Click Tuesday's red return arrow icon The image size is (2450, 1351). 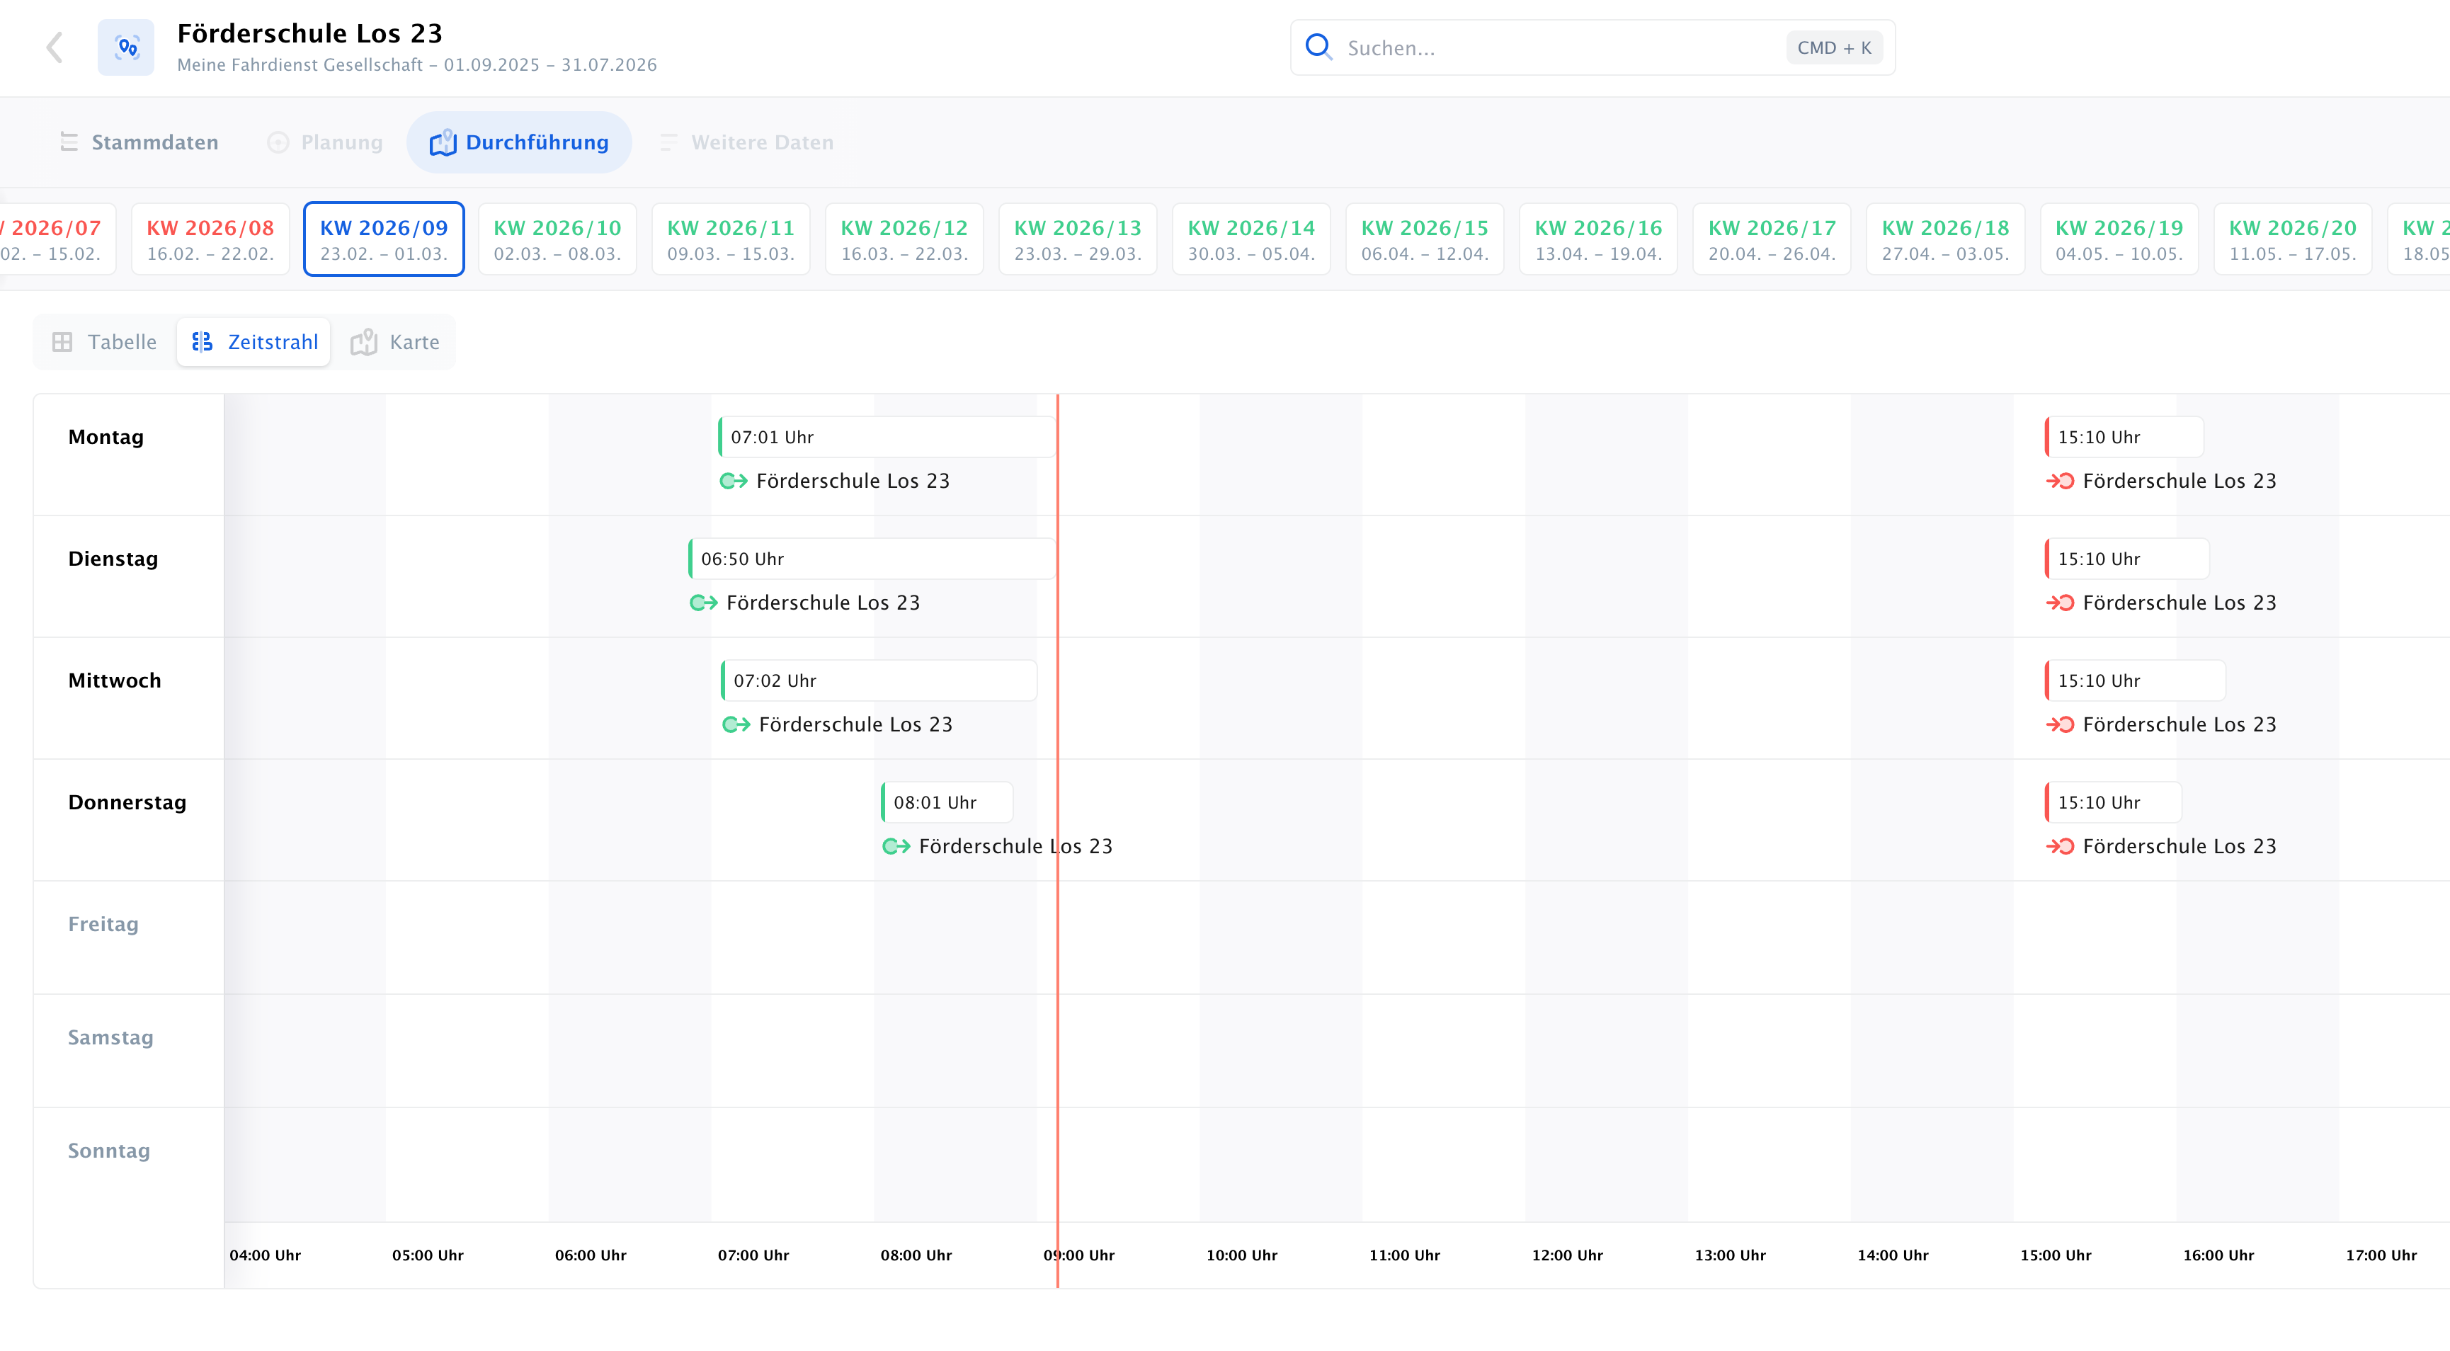pos(2060,603)
